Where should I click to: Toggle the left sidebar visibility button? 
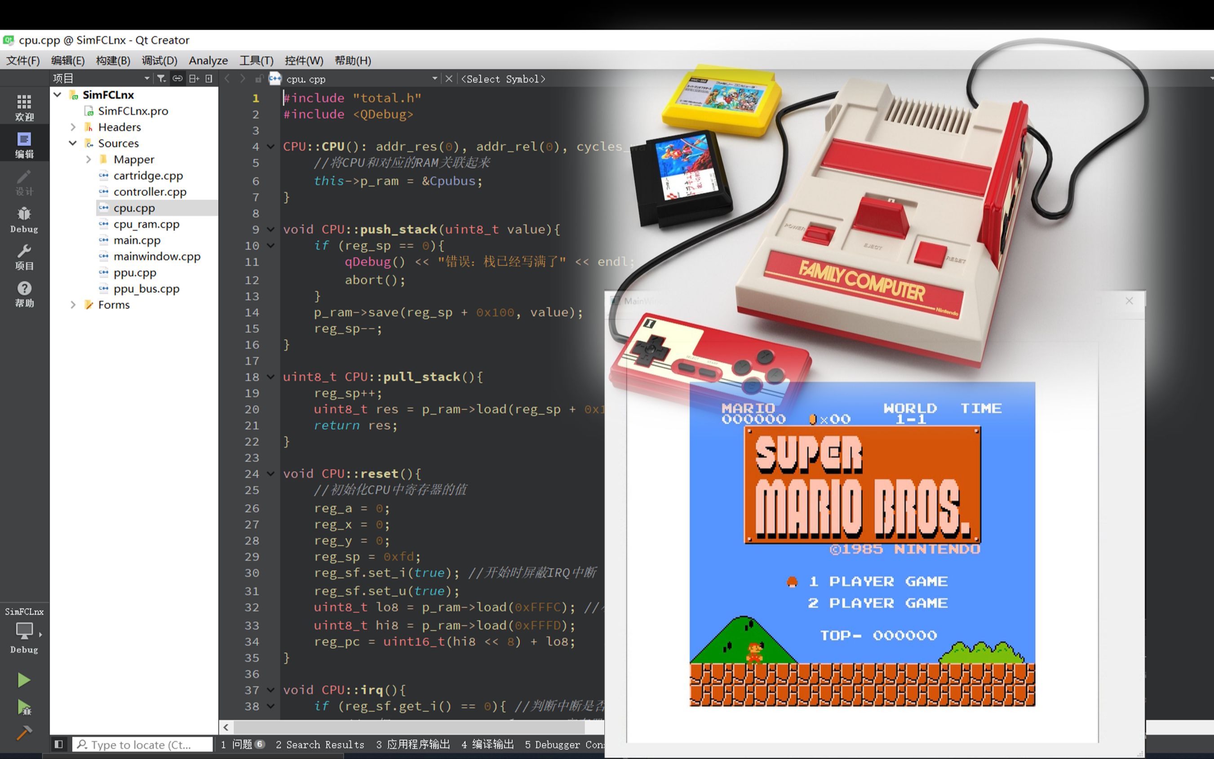coord(59,744)
